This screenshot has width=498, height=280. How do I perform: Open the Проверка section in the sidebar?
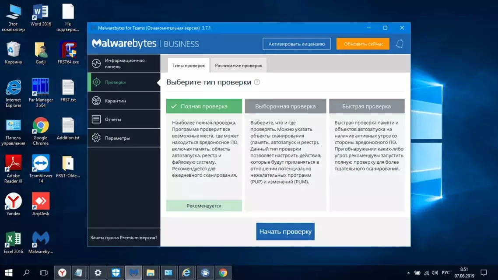click(x=124, y=82)
